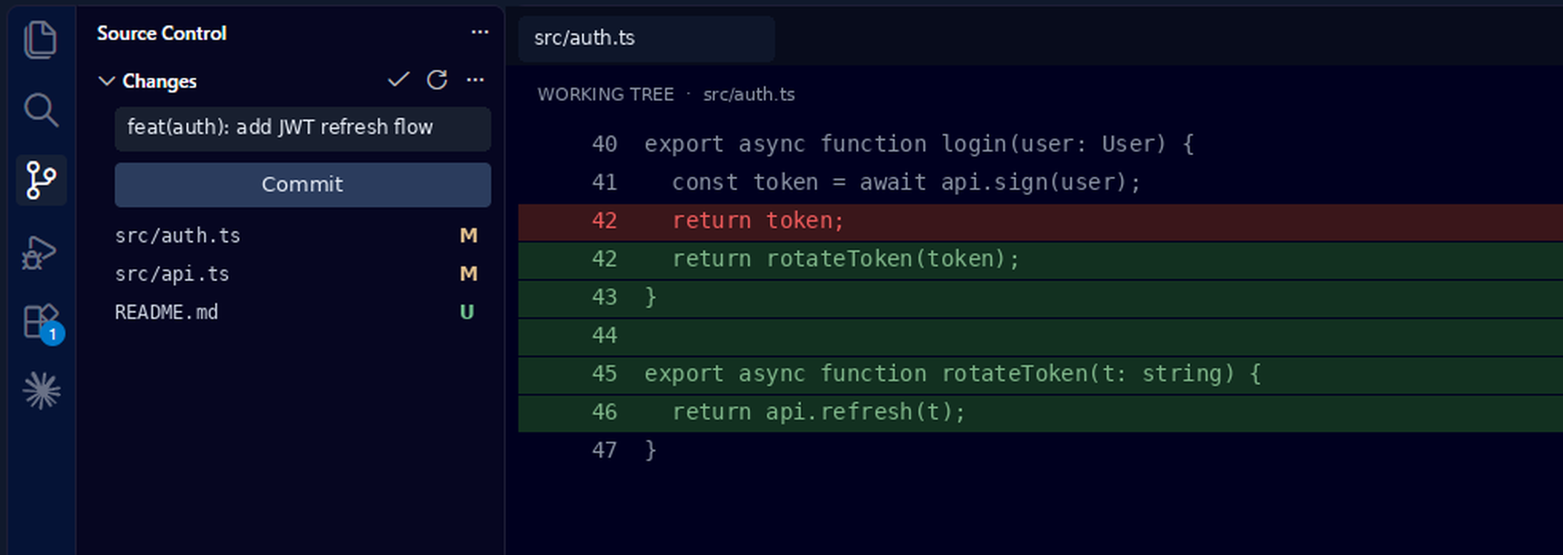Open the starburst icon panel in activity bar
The image size is (1563, 555).
point(42,390)
